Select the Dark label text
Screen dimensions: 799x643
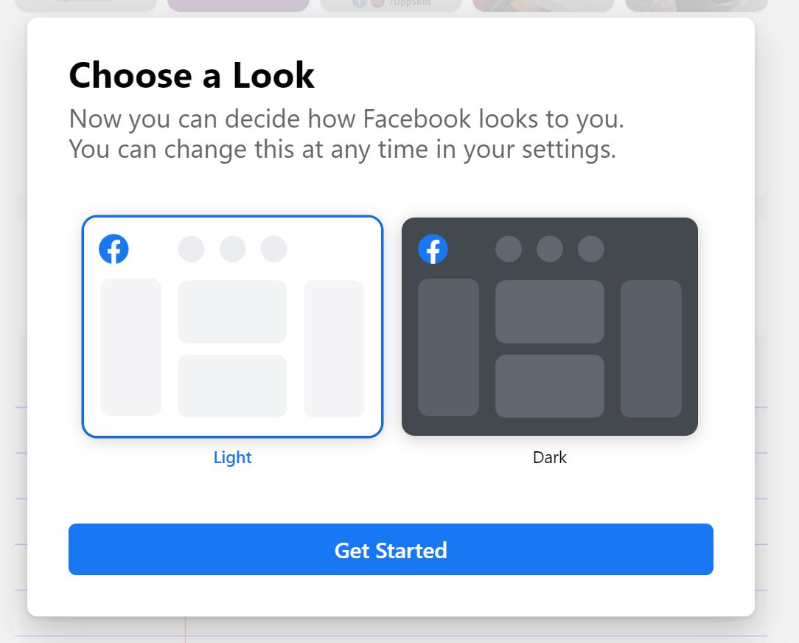click(x=549, y=457)
